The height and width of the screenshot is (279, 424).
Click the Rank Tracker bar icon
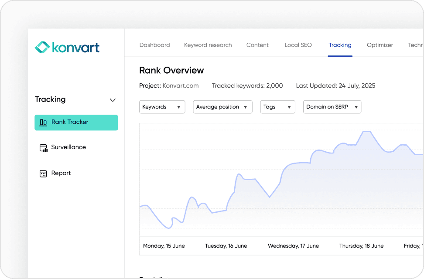click(43, 122)
